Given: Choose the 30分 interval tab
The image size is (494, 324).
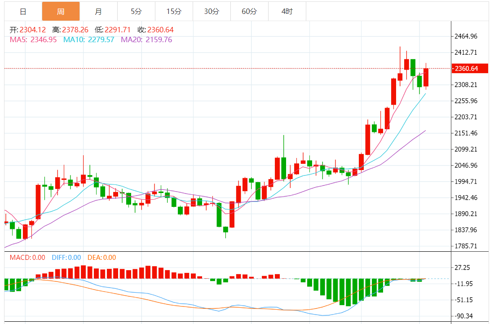Looking at the screenshot, I should click(212, 11).
